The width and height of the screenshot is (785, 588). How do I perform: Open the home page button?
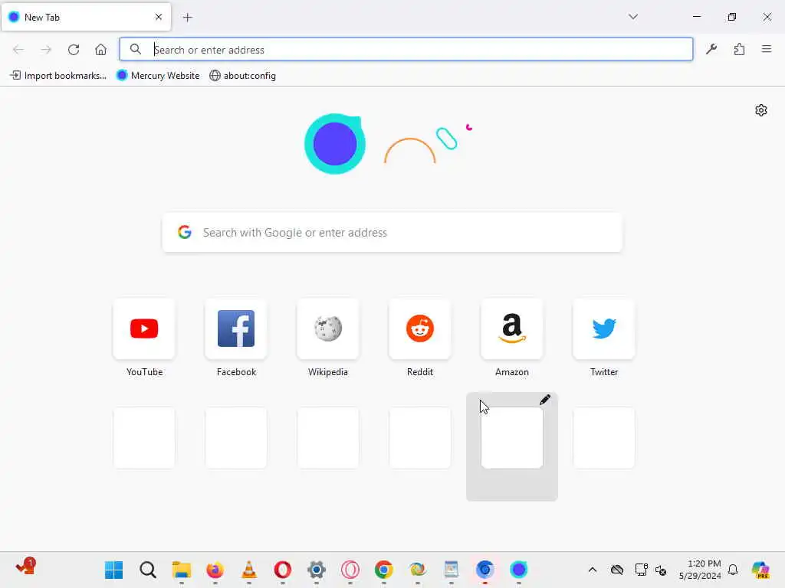point(100,50)
